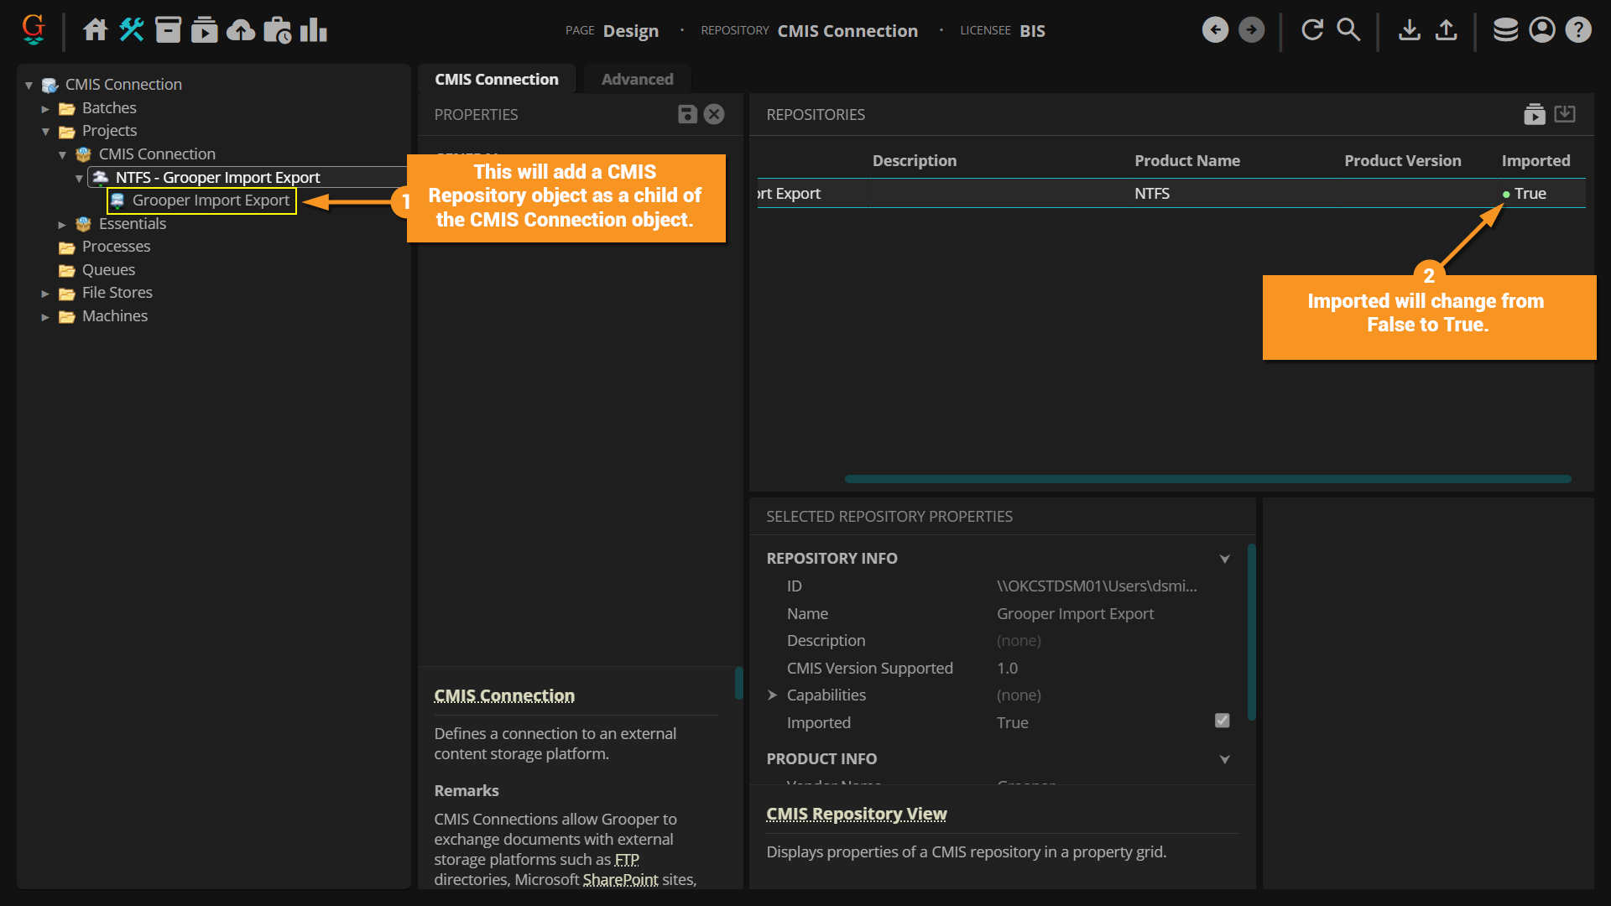Screen dimensions: 1611x906
Task: Collapse the Projects folder node
Action: pyautogui.click(x=45, y=132)
